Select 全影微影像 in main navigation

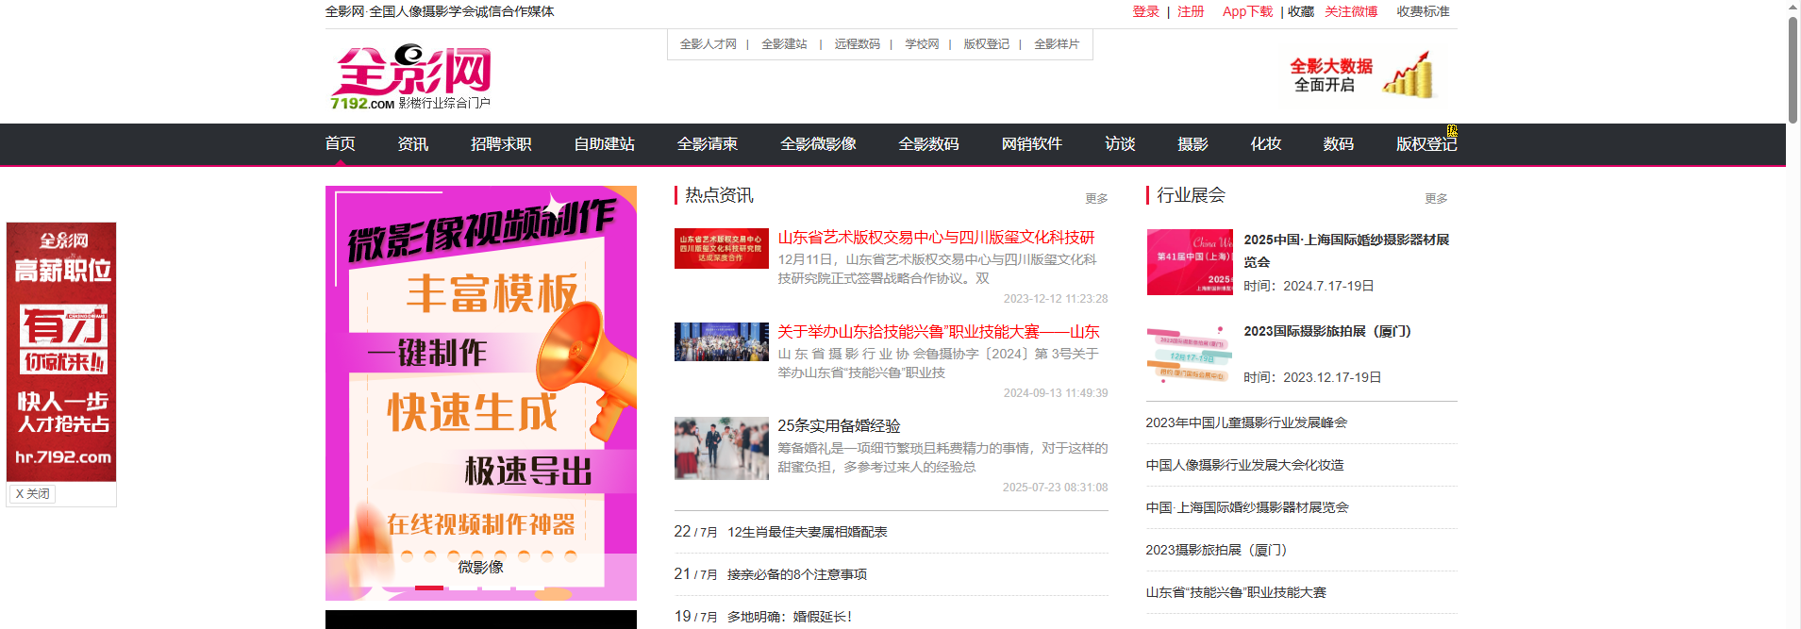818,143
